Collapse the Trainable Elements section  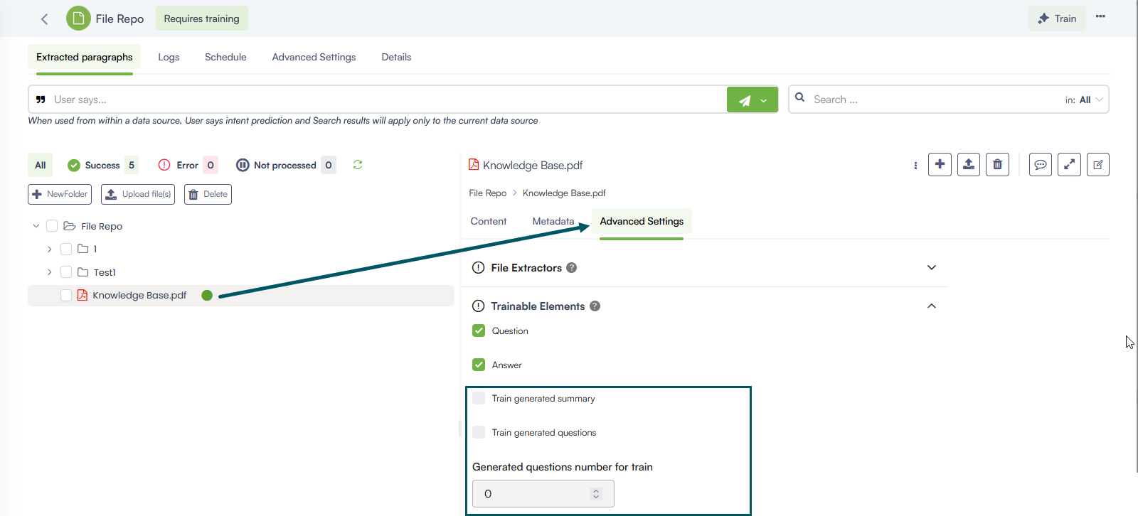(x=931, y=306)
